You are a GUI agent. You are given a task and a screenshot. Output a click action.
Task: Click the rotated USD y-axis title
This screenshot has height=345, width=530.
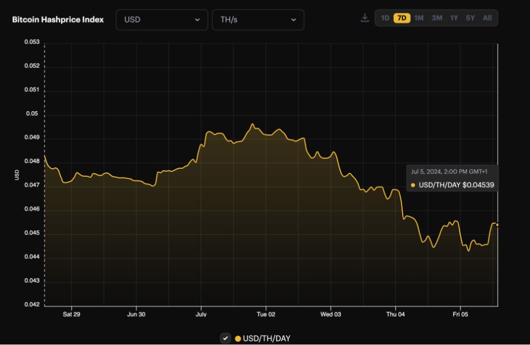click(x=17, y=175)
